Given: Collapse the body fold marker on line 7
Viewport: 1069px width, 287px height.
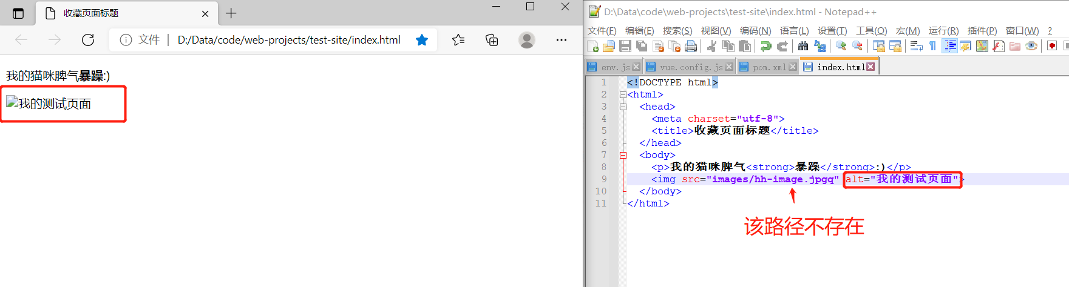Looking at the screenshot, I should click(x=623, y=155).
